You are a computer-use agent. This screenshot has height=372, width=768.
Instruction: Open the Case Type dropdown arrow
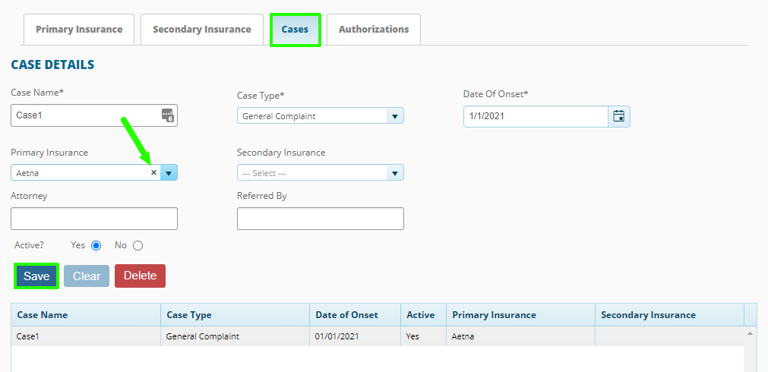(x=395, y=116)
